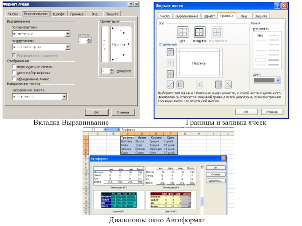Click the formula bar text 'Турфирма'
This screenshot has height=226, width=302.
128,130
